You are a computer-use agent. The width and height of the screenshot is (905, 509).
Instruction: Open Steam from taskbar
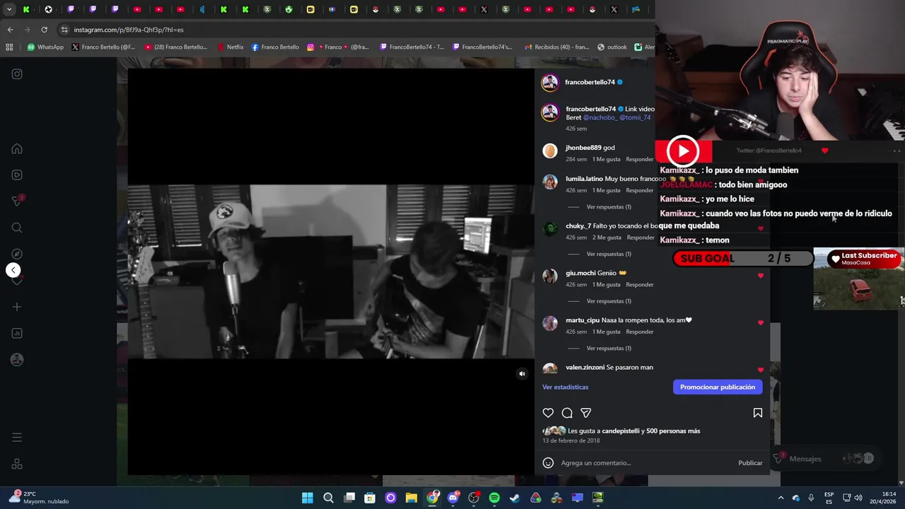tap(515, 498)
